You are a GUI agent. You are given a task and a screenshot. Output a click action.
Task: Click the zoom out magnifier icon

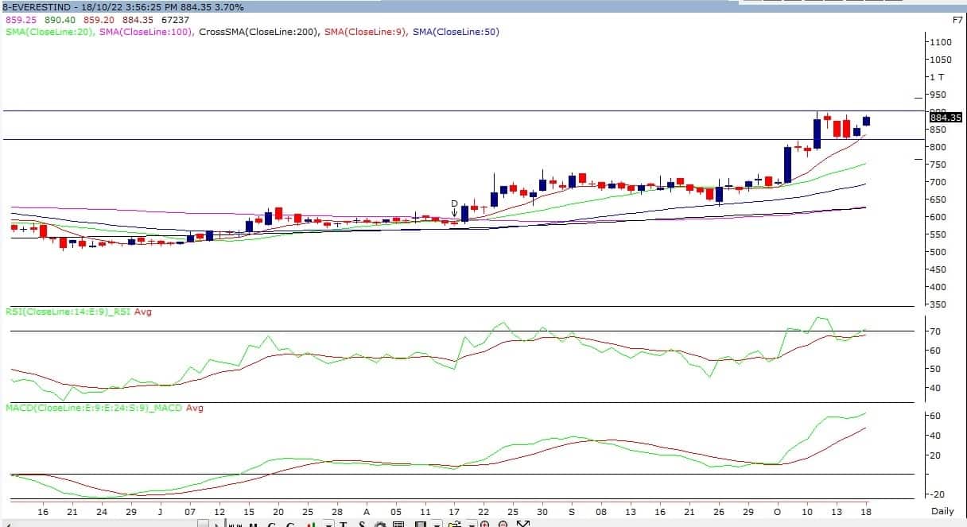503,524
